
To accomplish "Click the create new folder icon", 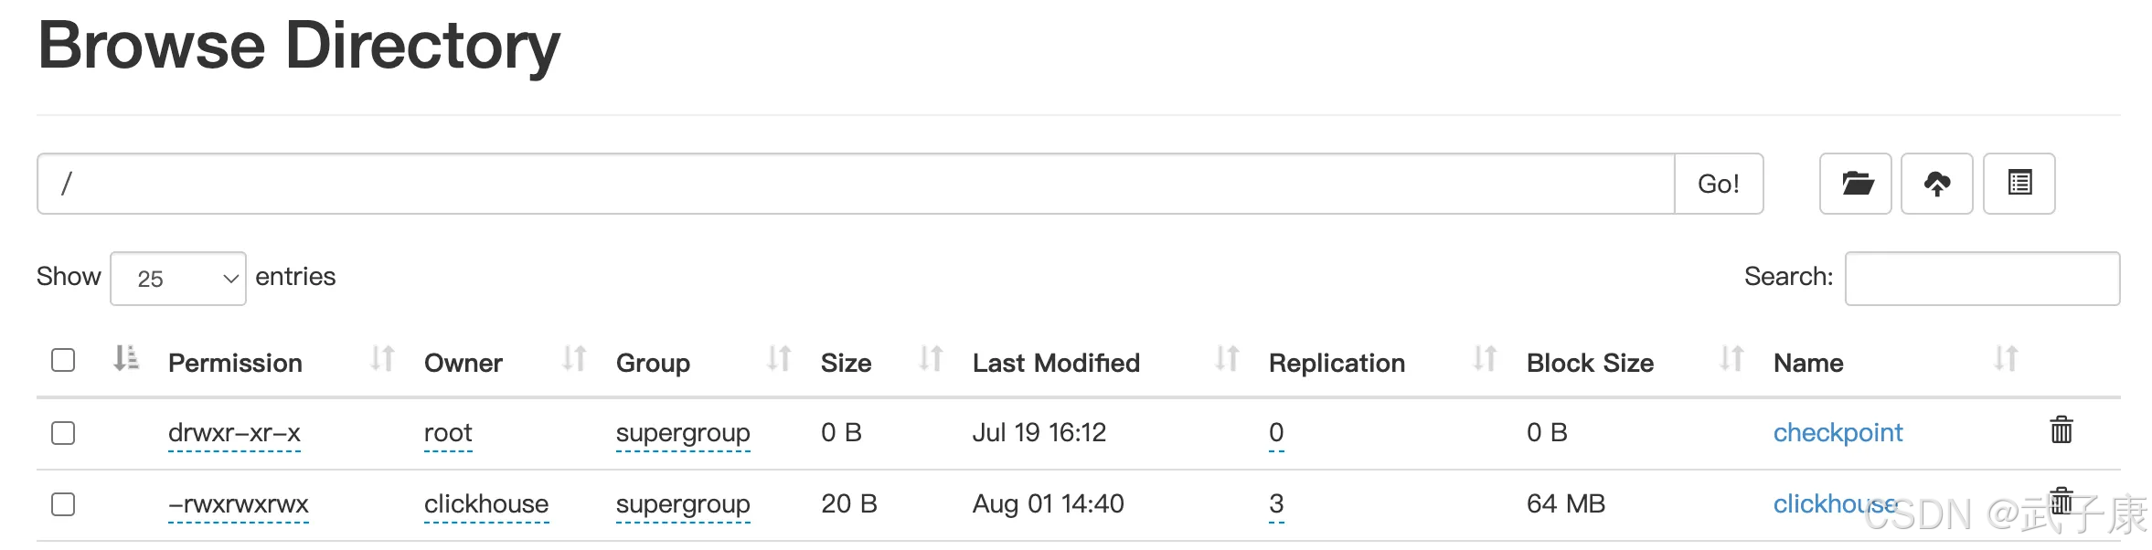I will point(1855,184).
